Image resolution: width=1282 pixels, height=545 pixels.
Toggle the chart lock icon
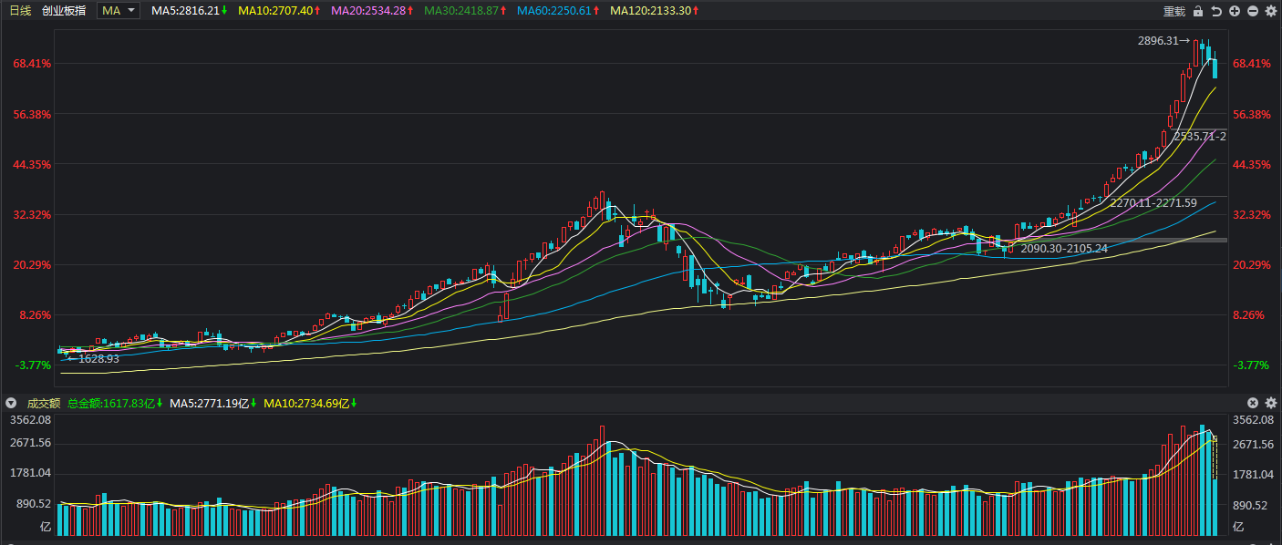[1198, 11]
